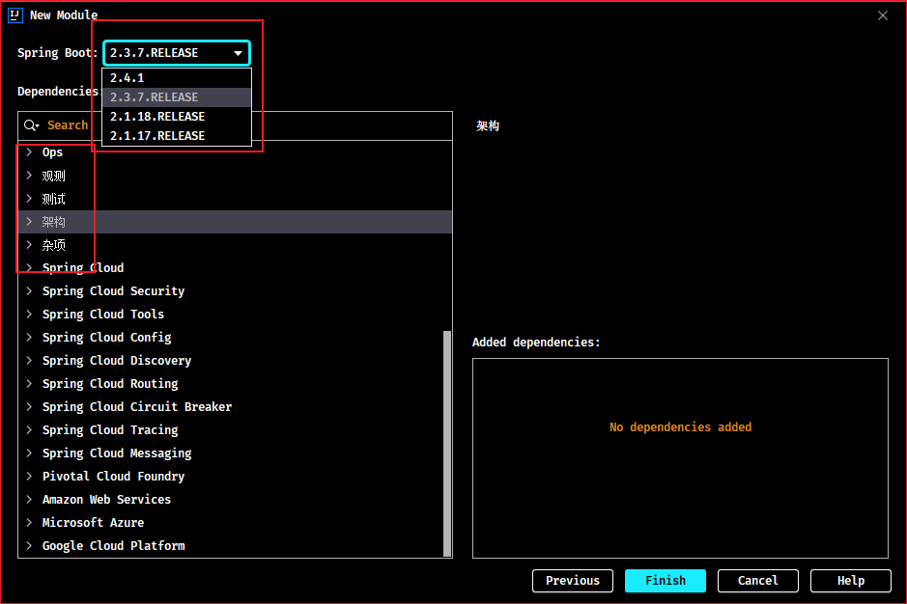Open the Spring Boot version dropdown arrow
This screenshot has height=604, width=907.
[238, 53]
